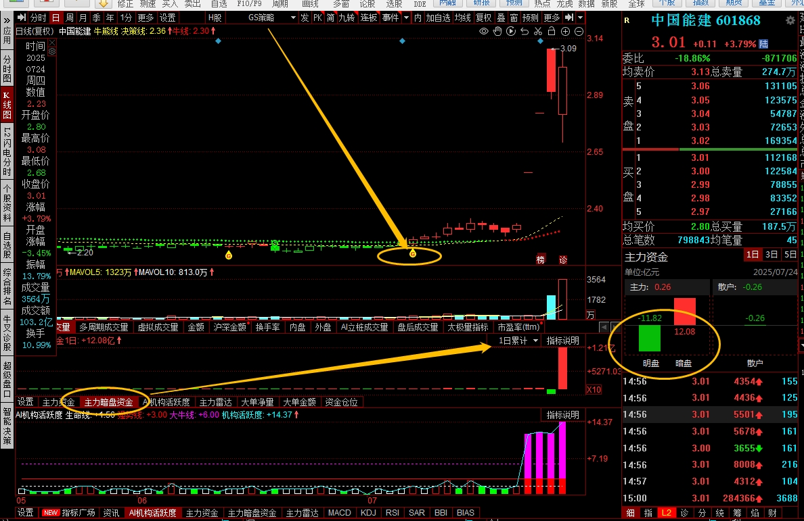The width and height of the screenshot is (804, 521).
Task: Open the 更多 periods menu after 1分
Action: [146, 18]
